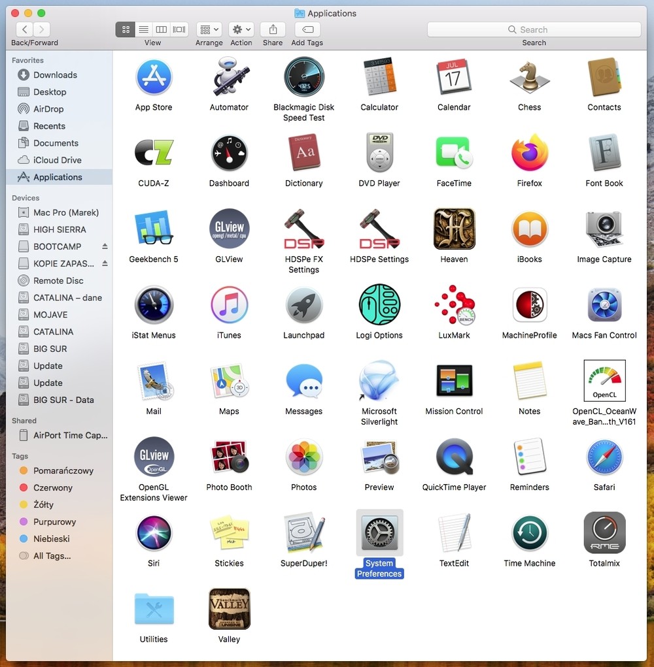654x667 pixels.
Task: Select the OpenCL OceanWave benchmark icon
Action: tap(604, 380)
